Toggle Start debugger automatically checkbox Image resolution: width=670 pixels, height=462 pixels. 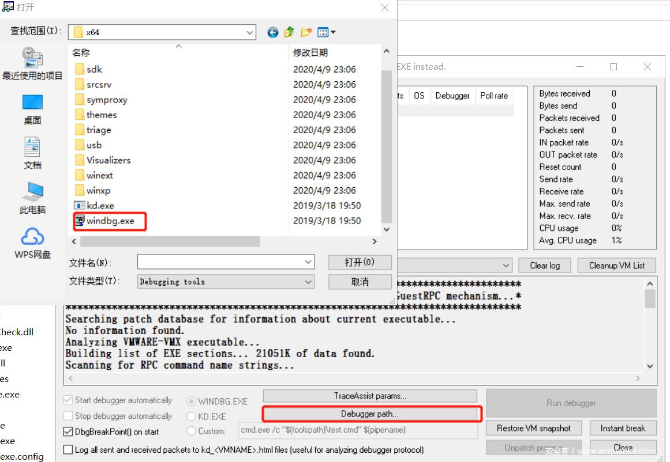68,400
